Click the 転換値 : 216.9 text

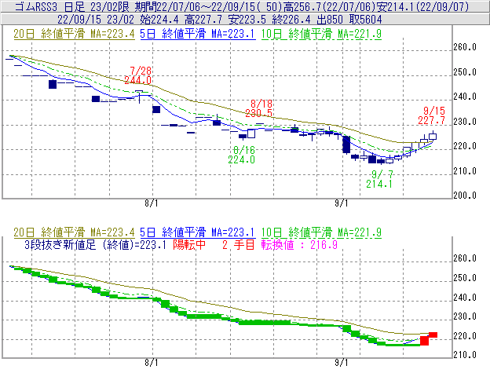click(299, 244)
